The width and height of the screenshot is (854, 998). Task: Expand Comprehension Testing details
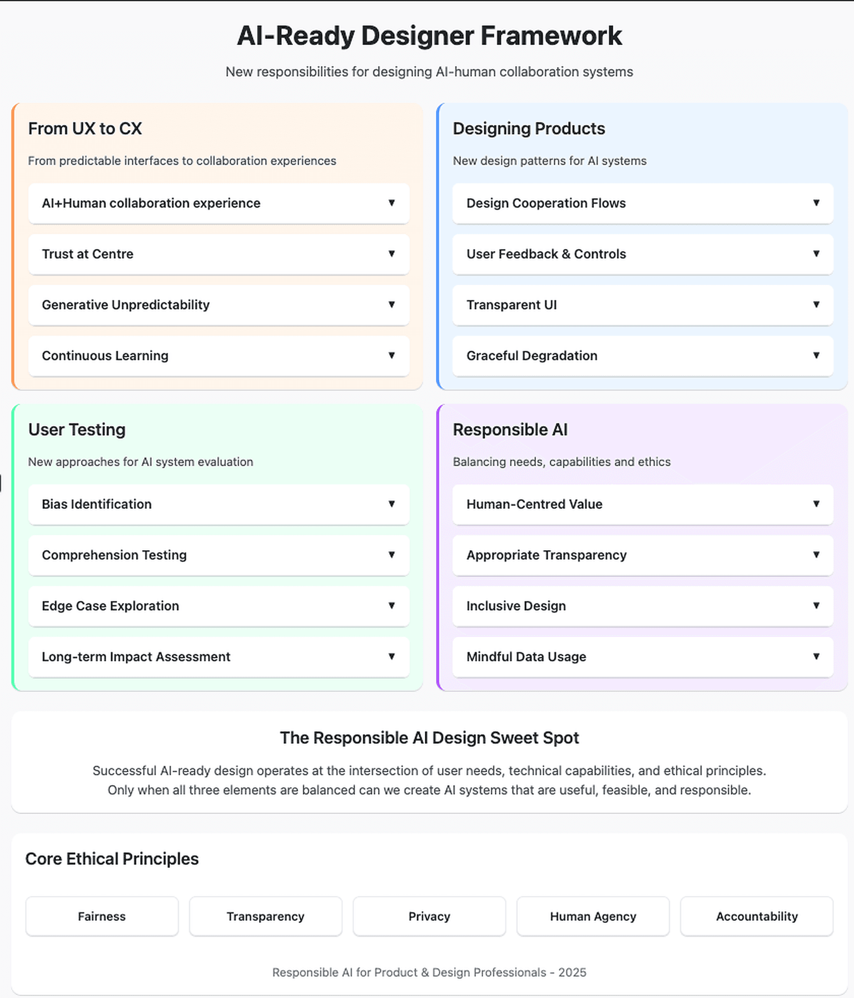219,555
